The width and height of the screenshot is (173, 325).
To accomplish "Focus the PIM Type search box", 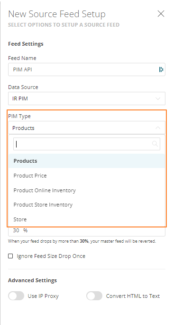I will (87, 144).
